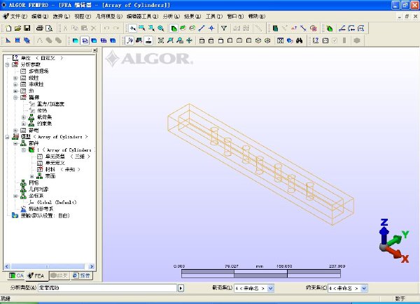420x304 pixels.
Task: Collapse the 分析参数 tree node
Action: (x=7, y=65)
